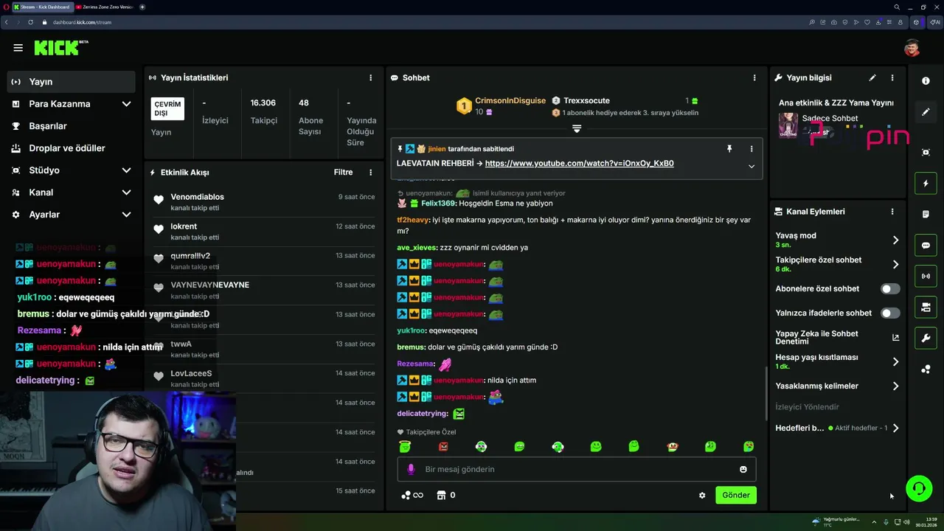Click the lightning bolt icon in right sidebar
Image resolution: width=944 pixels, height=531 pixels.
[926, 183]
